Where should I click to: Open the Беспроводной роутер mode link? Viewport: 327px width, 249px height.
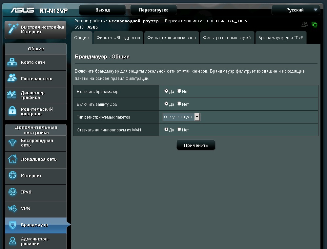[x=134, y=21]
